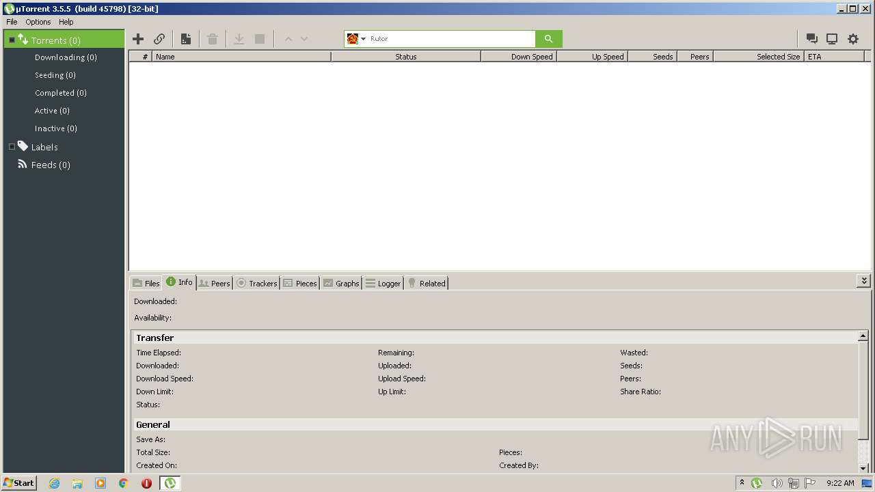
Task: Click the Add Torrent plus icon
Action: tap(138, 39)
